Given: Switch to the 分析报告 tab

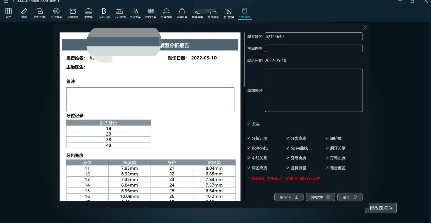Looking at the screenshot, I should point(244,13).
